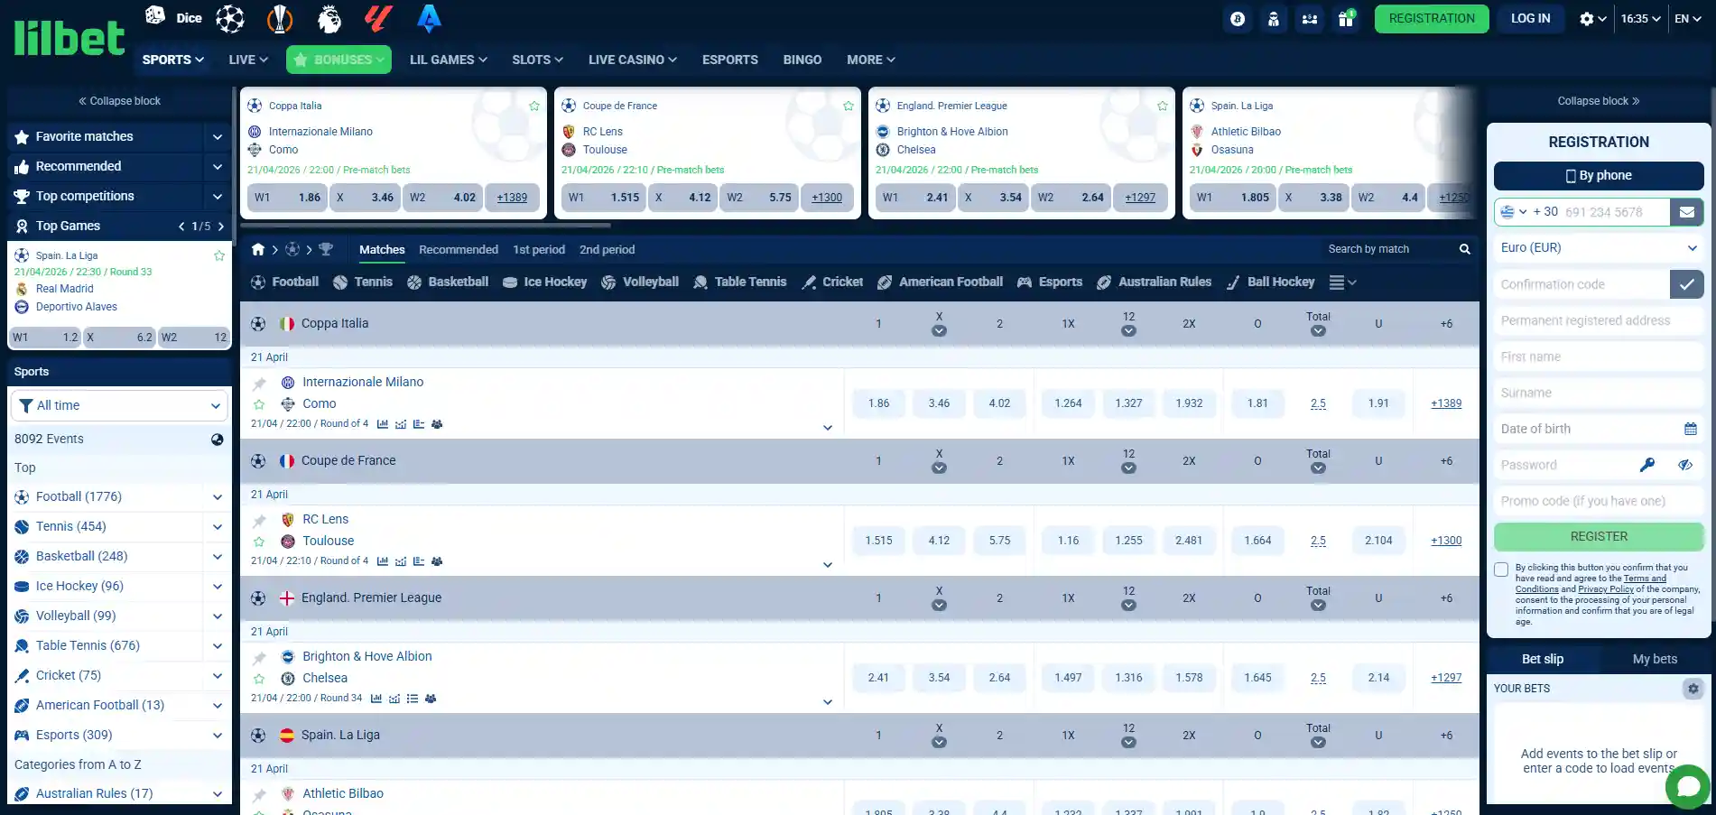1716x815 pixels.
Task: Switch to the Recommended tab
Action: (459, 250)
